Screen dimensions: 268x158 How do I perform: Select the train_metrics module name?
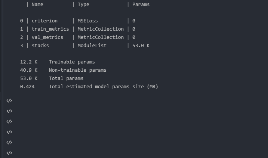[x=50, y=29]
